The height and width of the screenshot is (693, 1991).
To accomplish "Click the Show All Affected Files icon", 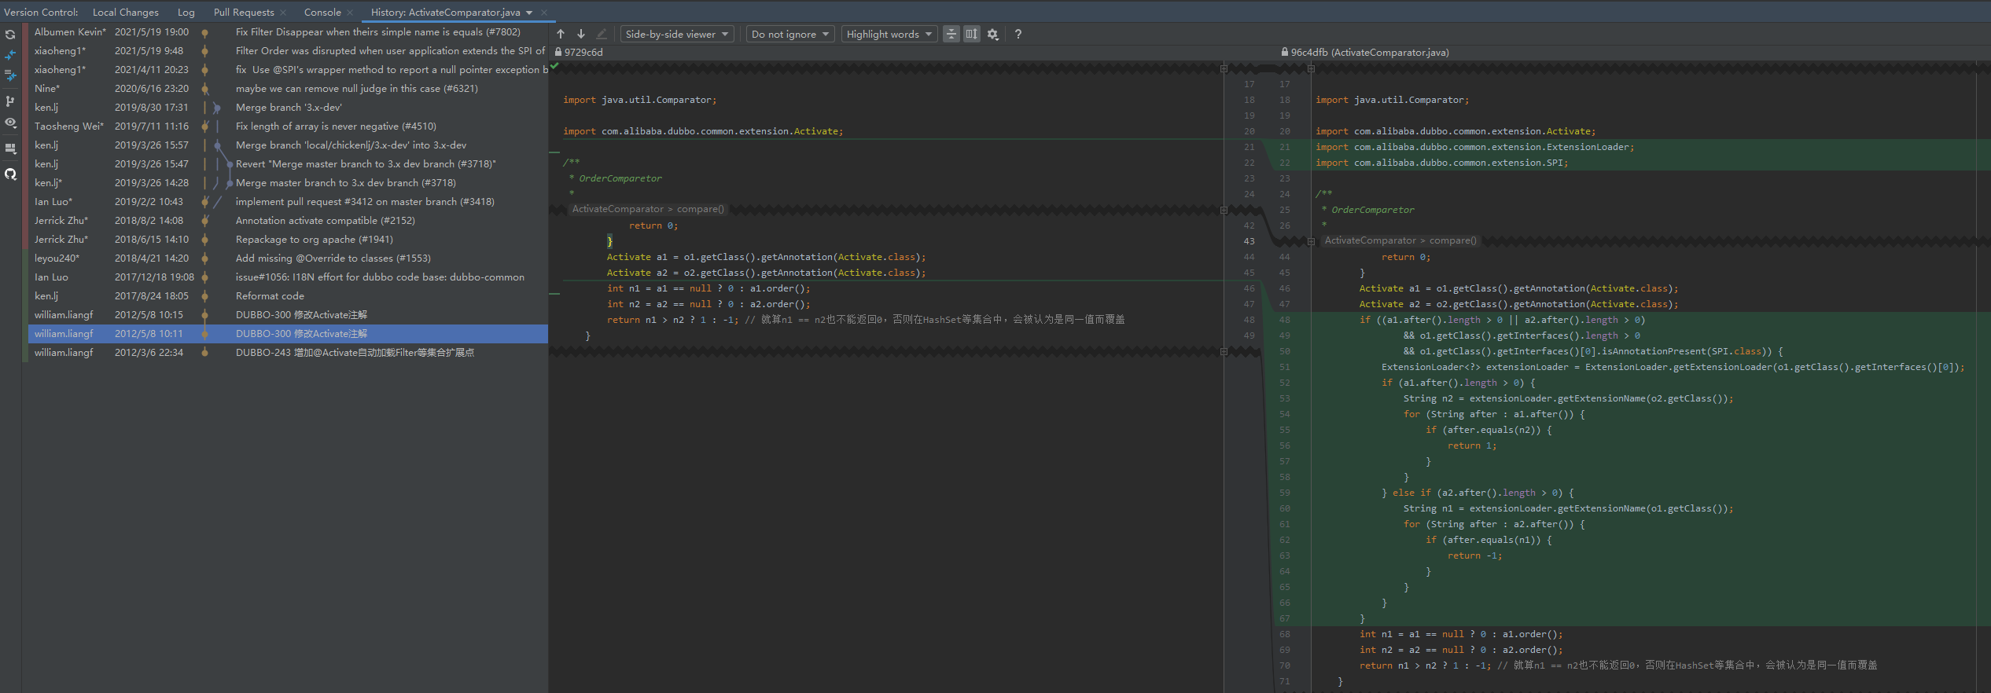I will [10, 75].
